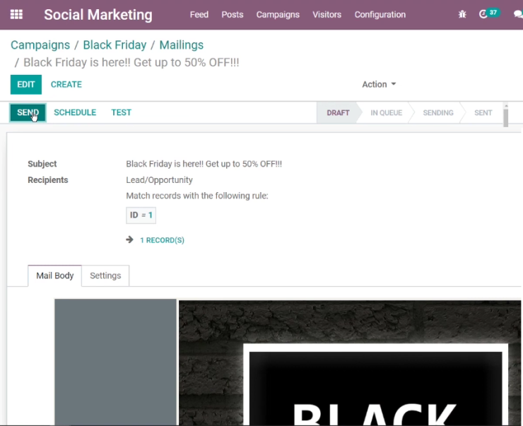The width and height of the screenshot is (523, 426).
Task: Go to Campaigns breadcrumb
Action: 40,45
